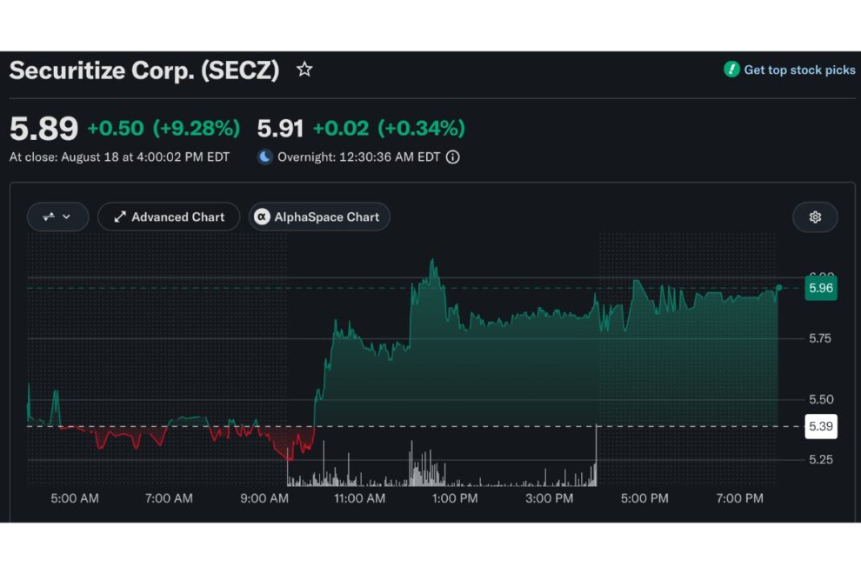
Task: Click the At close August 18 timestamp
Action: click(x=119, y=157)
